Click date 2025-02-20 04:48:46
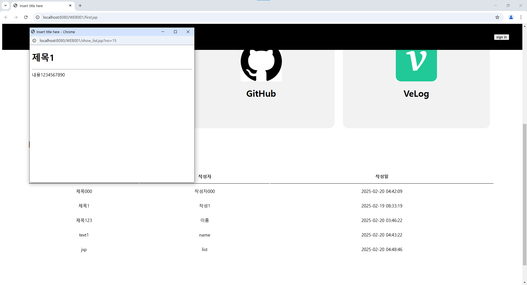The image size is (527, 285). [x=382, y=249]
